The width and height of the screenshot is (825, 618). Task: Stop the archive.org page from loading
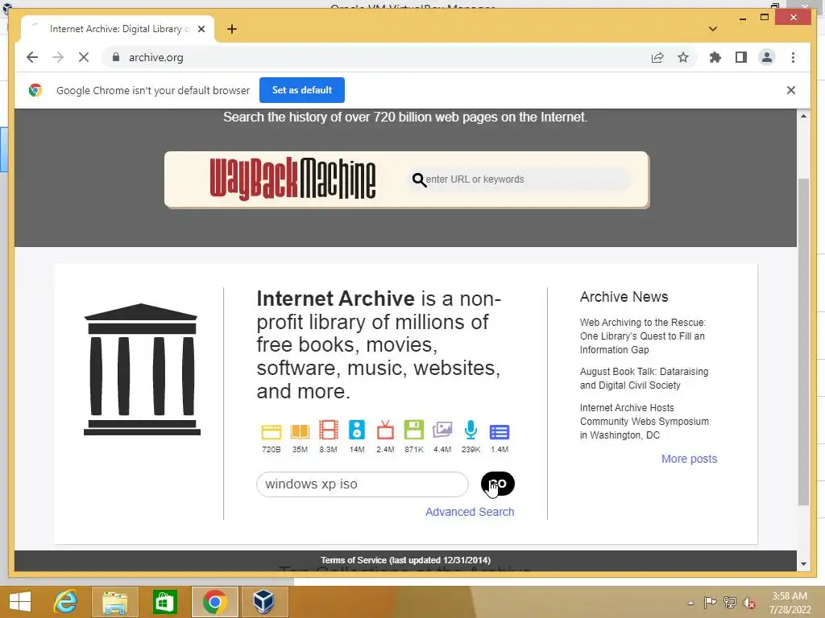click(x=84, y=57)
